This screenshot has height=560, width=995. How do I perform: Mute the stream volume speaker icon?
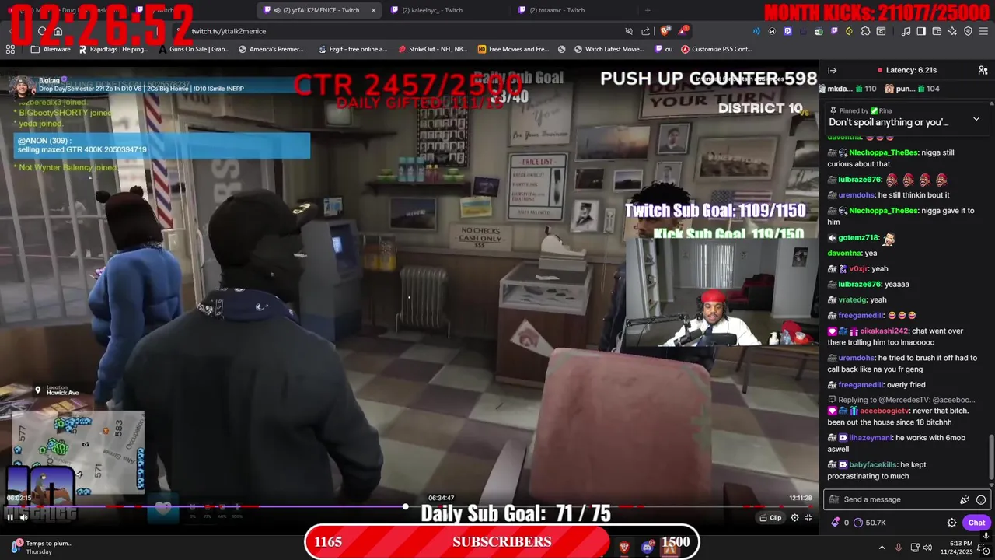[24, 516]
